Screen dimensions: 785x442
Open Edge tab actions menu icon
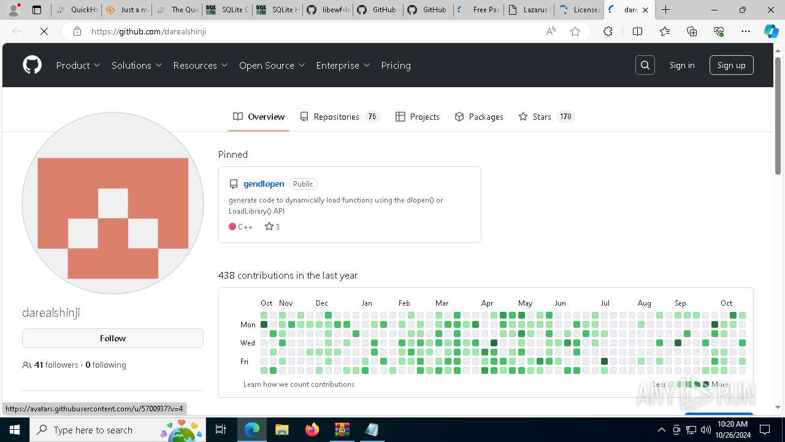tap(37, 10)
